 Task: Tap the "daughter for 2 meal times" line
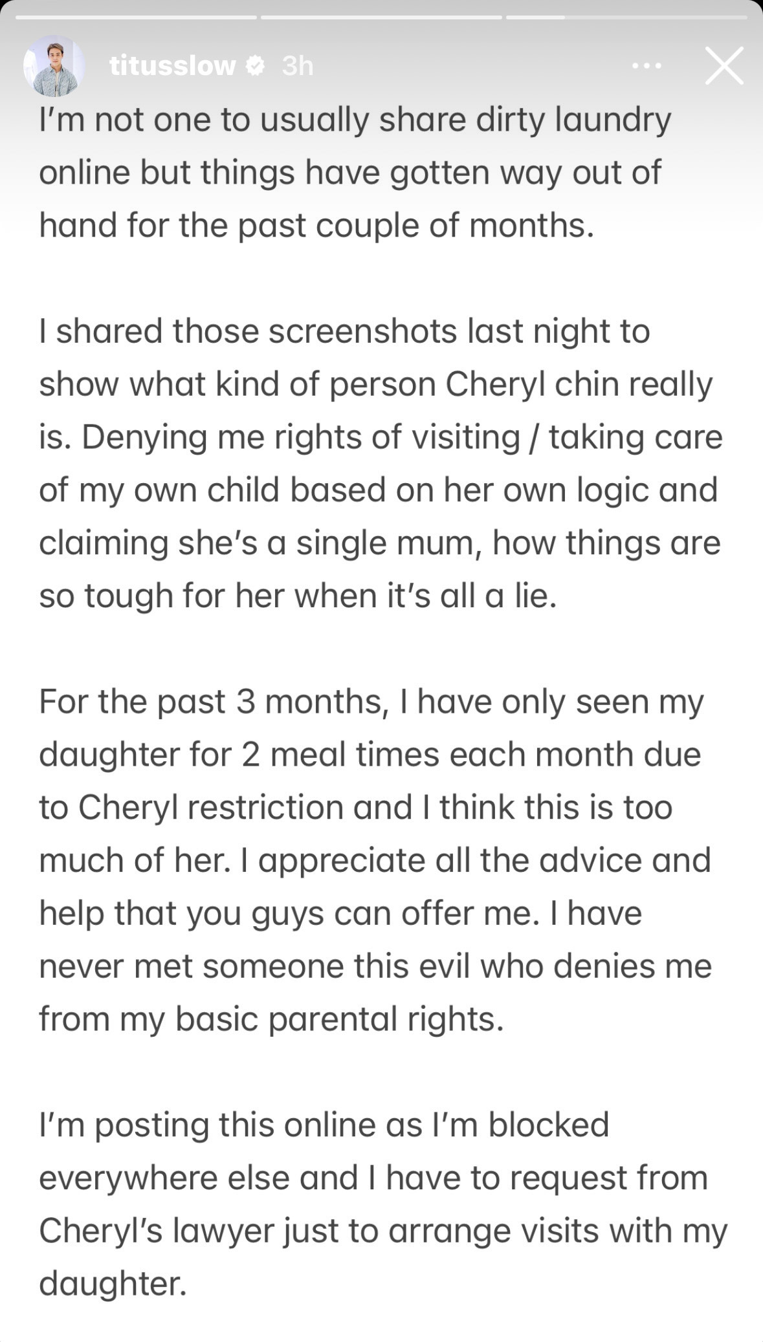click(x=370, y=755)
